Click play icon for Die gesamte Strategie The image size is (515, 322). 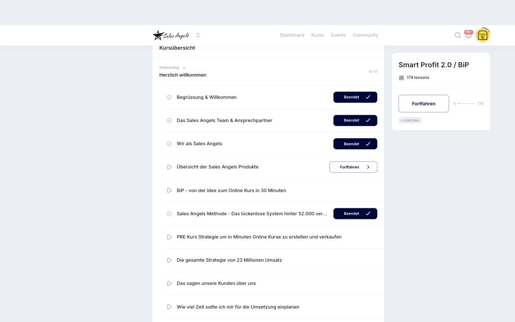169,260
